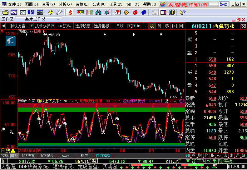The height and width of the screenshot is (170, 247).
Task: Click the red circular information icon
Action: pyautogui.click(x=135, y=12)
